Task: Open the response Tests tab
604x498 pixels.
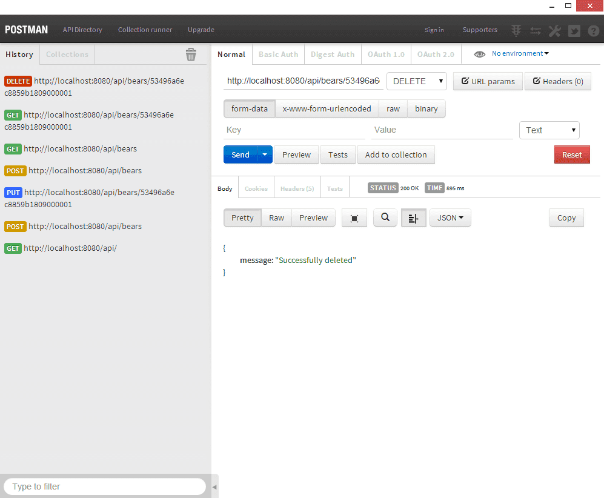Action: pyautogui.click(x=335, y=188)
